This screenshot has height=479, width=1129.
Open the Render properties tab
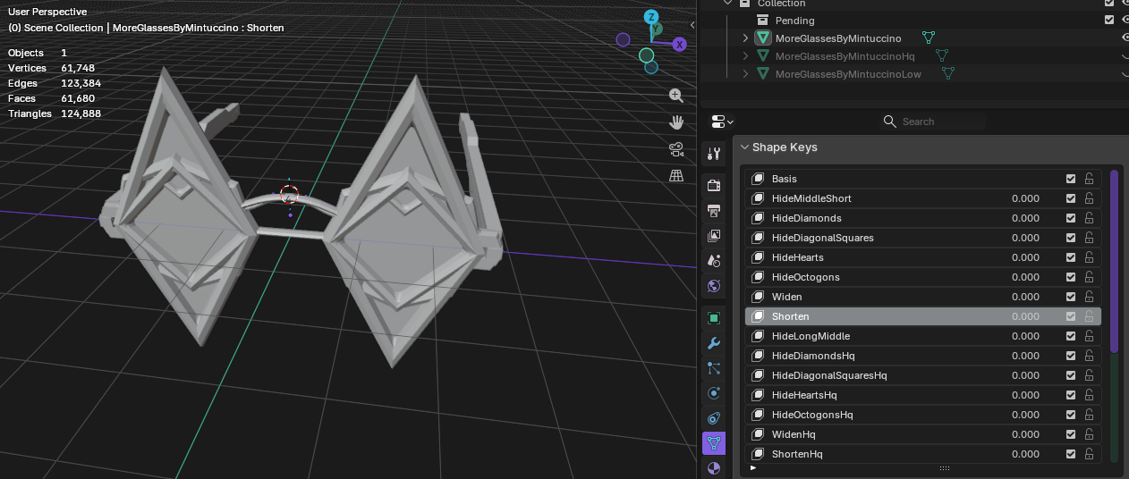714,185
